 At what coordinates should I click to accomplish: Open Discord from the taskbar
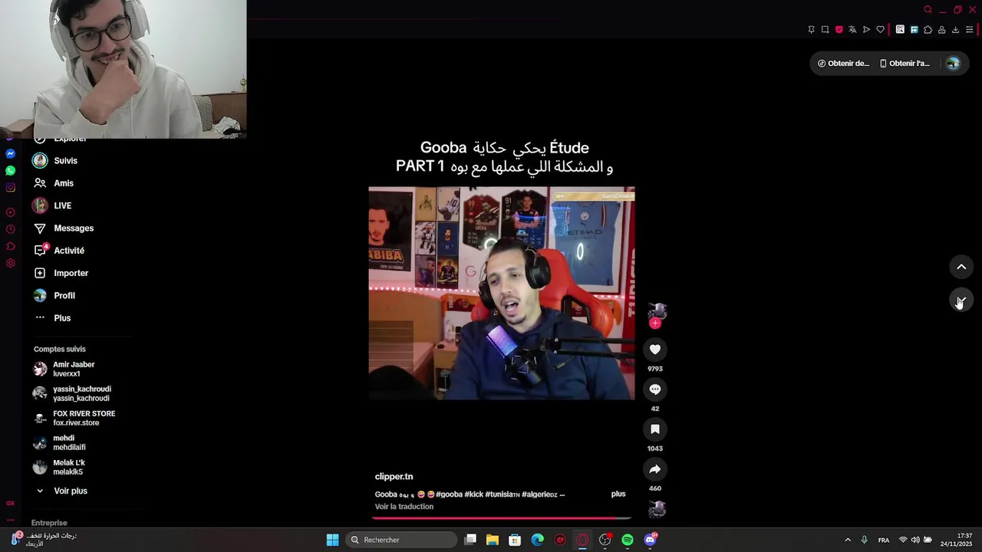(650, 540)
